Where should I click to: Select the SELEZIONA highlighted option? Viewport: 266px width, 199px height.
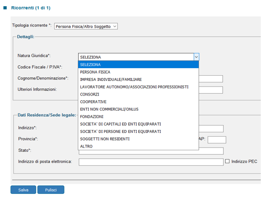pyautogui.click(x=138, y=65)
